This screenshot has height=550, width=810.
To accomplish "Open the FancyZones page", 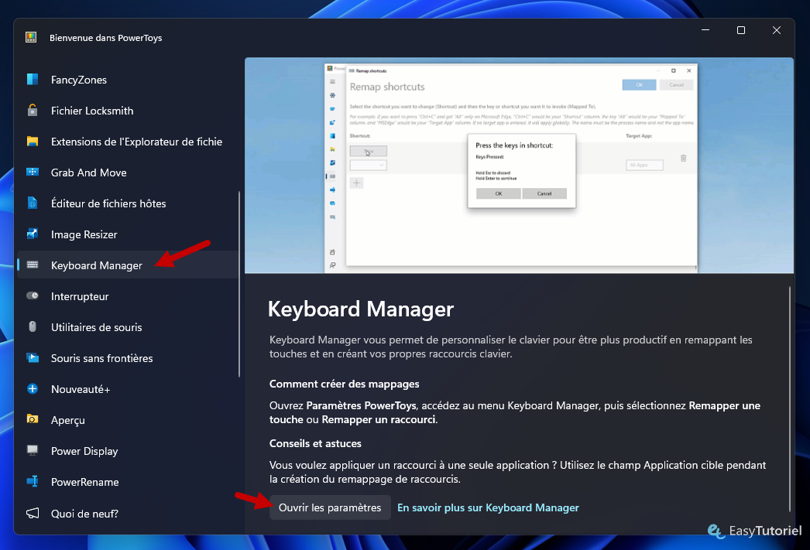I will tap(128, 80).
